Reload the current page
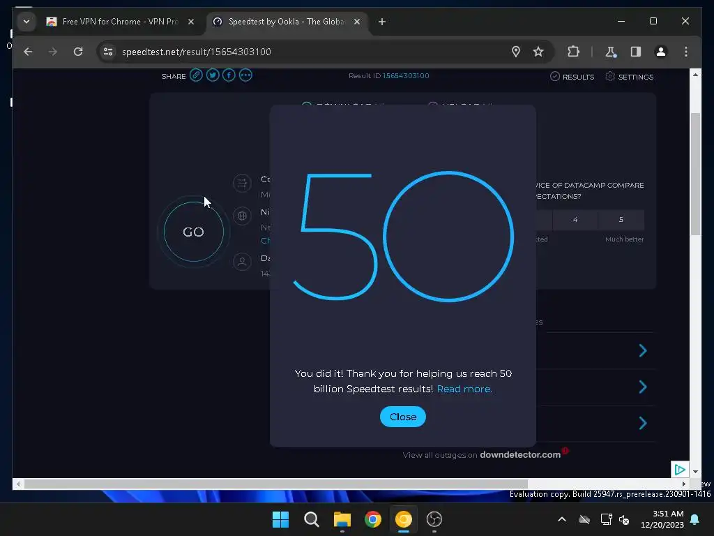This screenshot has width=714, height=536. click(x=78, y=52)
